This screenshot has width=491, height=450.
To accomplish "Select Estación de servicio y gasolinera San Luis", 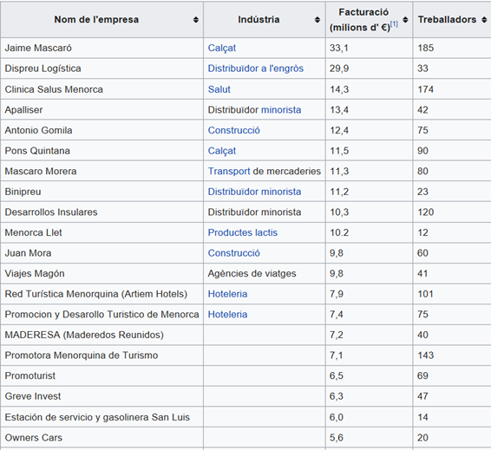I will click(101, 417).
